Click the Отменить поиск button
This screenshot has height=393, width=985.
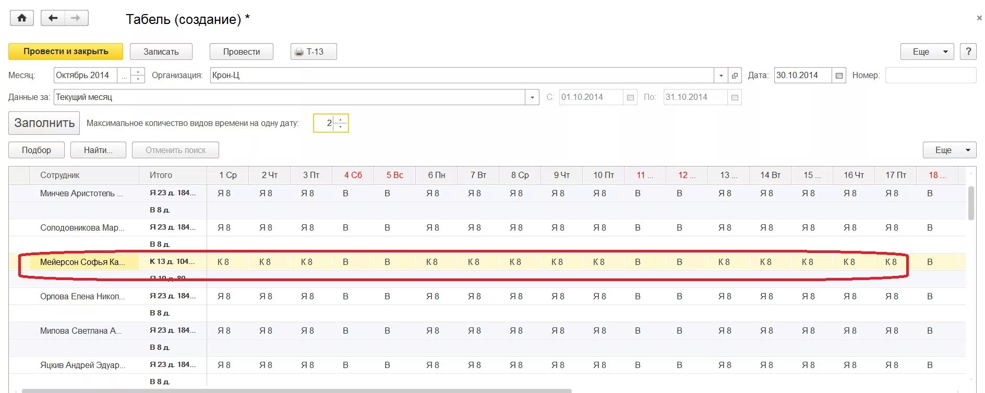pyautogui.click(x=175, y=150)
